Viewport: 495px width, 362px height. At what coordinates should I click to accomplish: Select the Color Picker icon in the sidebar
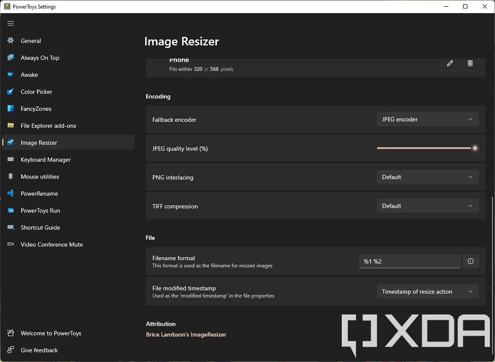coord(10,91)
